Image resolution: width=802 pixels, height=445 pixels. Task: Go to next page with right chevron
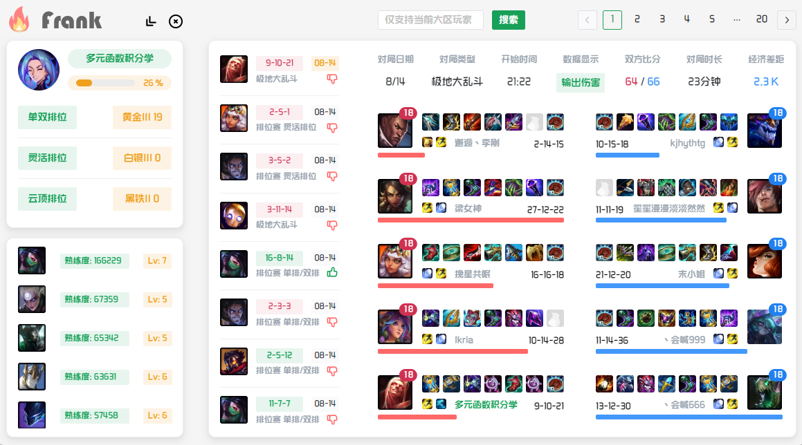click(x=787, y=20)
